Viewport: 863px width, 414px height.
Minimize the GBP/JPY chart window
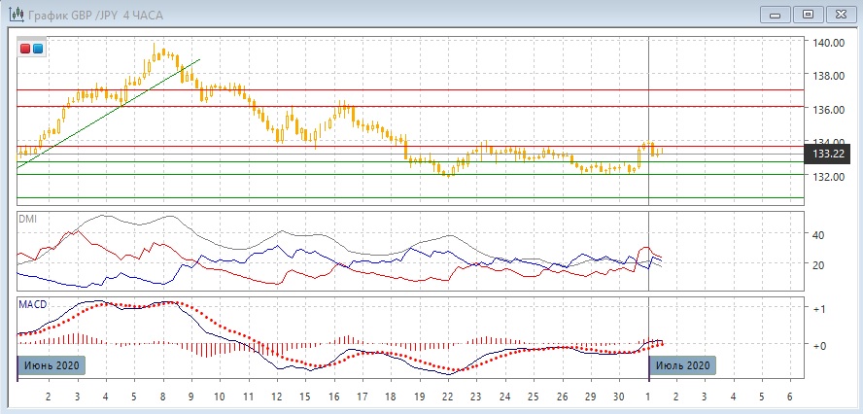[x=775, y=14]
